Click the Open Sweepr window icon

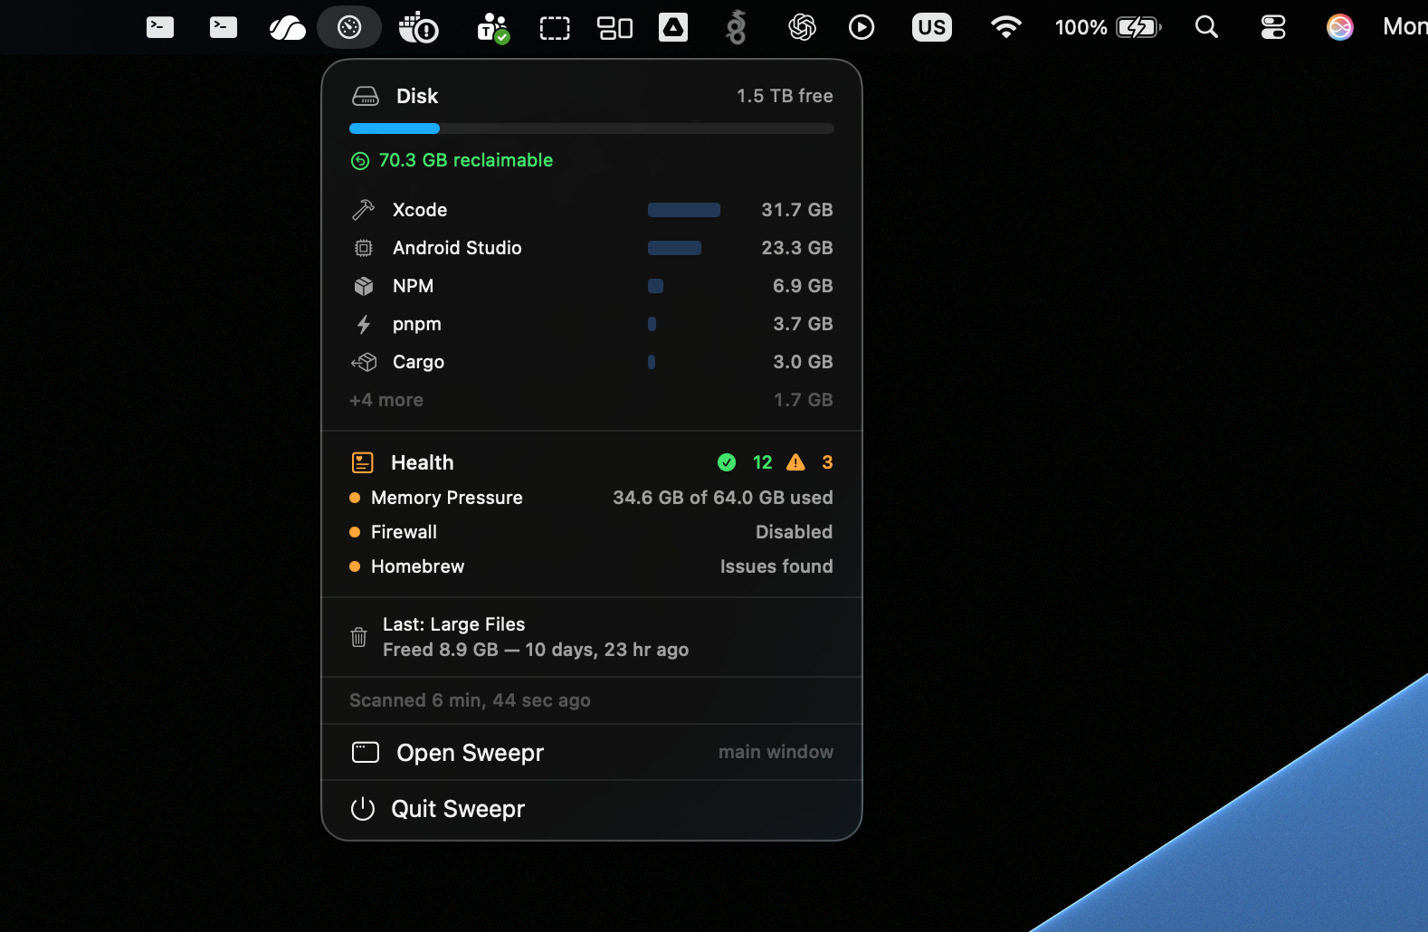(x=366, y=752)
